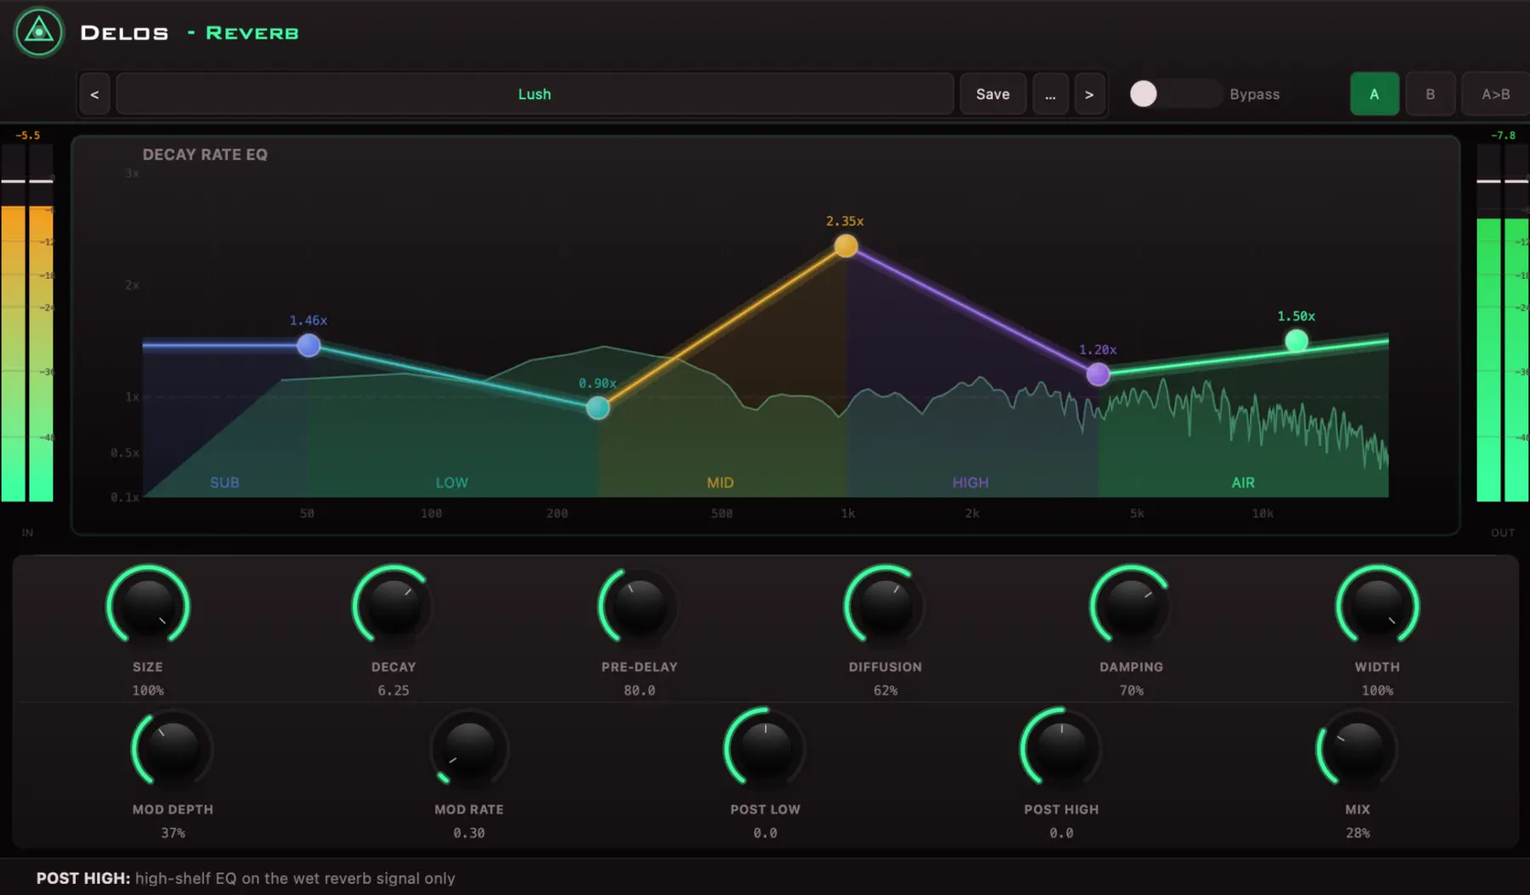
Task: Click the -5.5 input peak readout
Action: pos(28,135)
